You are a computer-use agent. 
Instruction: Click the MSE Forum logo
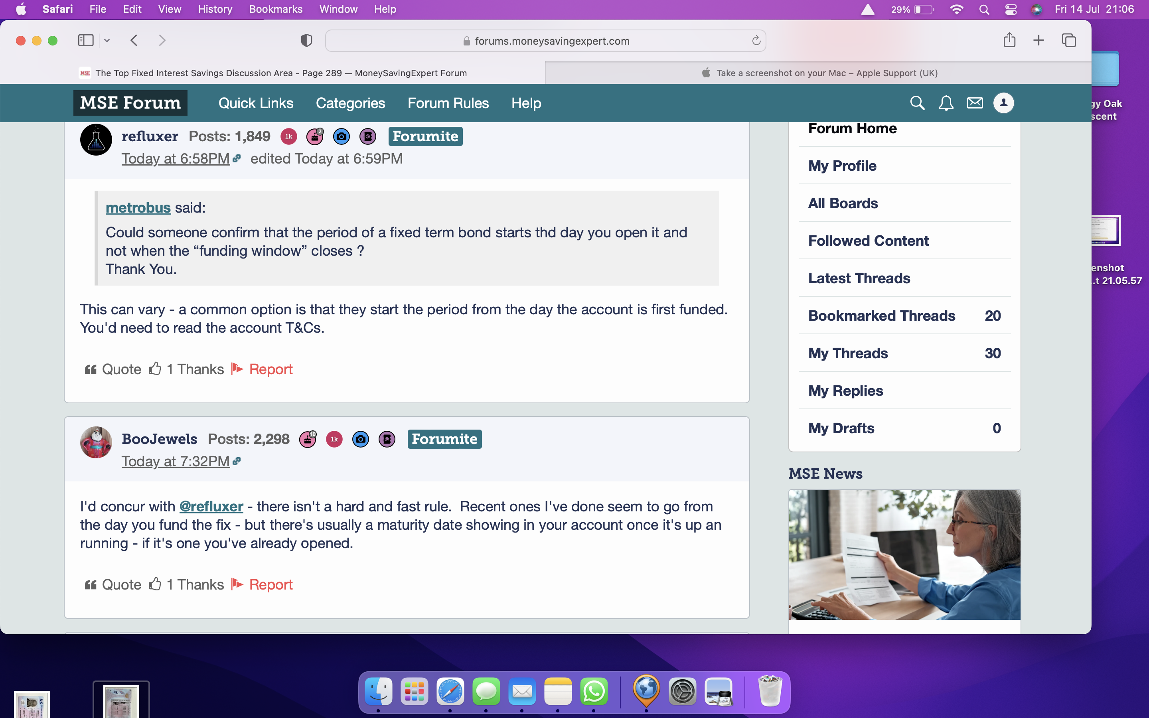[x=130, y=103]
